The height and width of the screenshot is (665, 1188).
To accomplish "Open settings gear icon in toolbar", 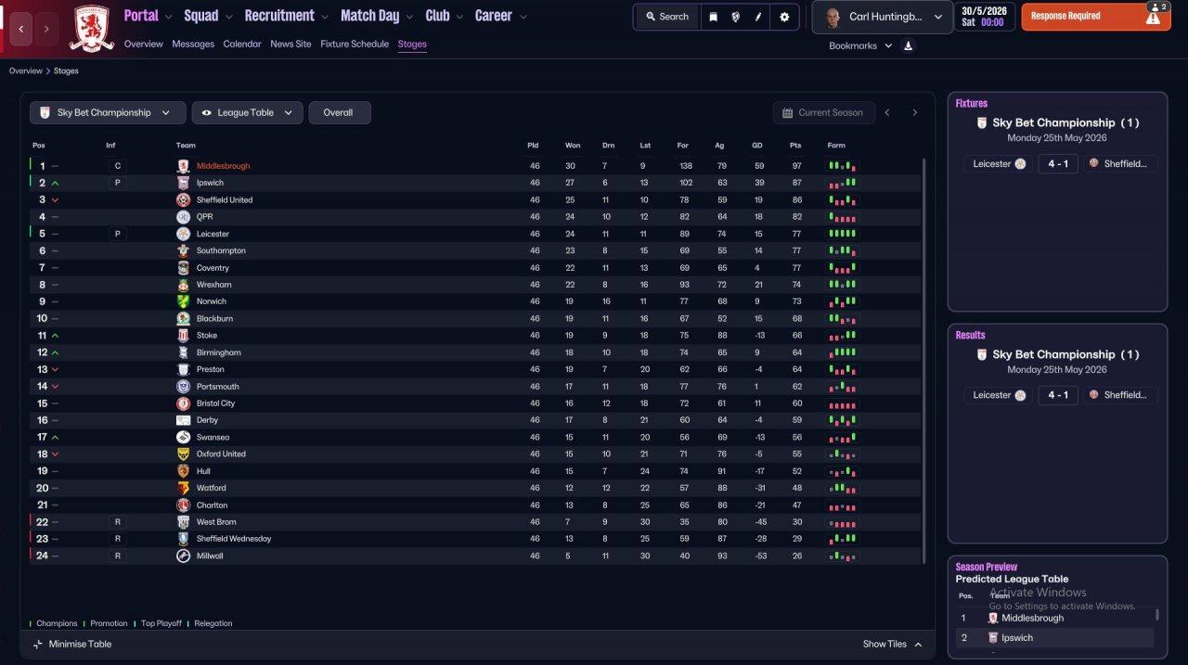I will click(x=785, y=17).
